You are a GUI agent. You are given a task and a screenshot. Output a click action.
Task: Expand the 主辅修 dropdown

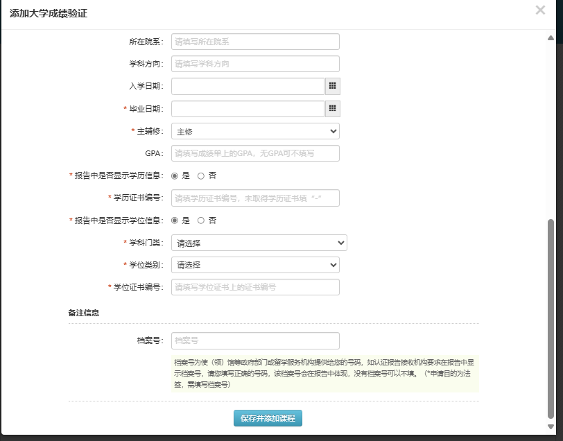(x=255, y=131)
